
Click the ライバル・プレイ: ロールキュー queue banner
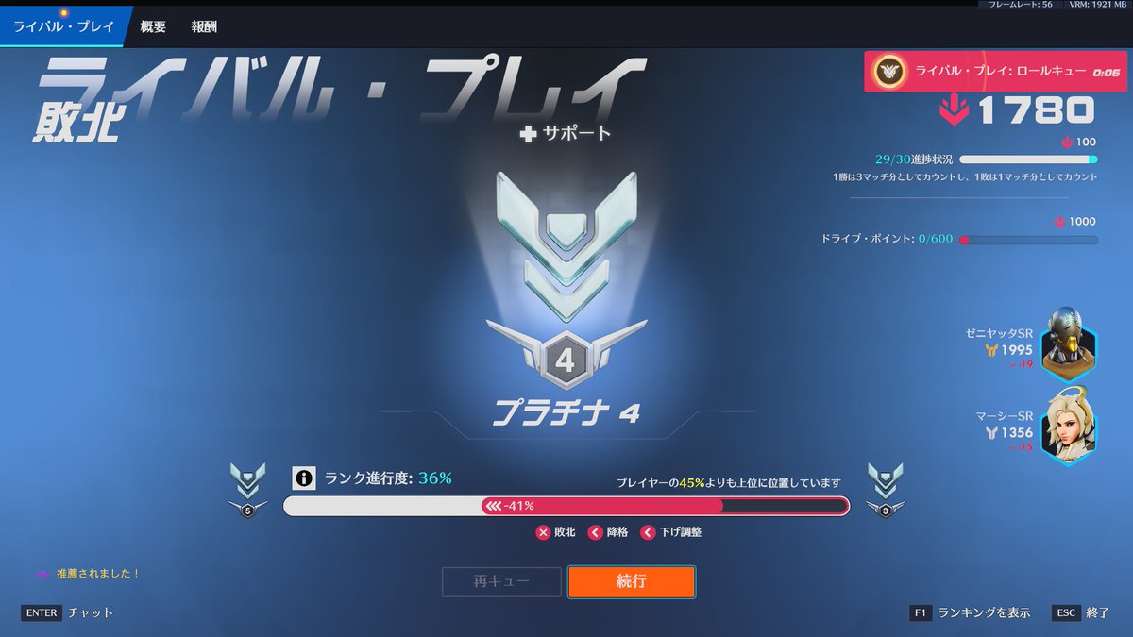pyautogui.click(x=996, y=72)
